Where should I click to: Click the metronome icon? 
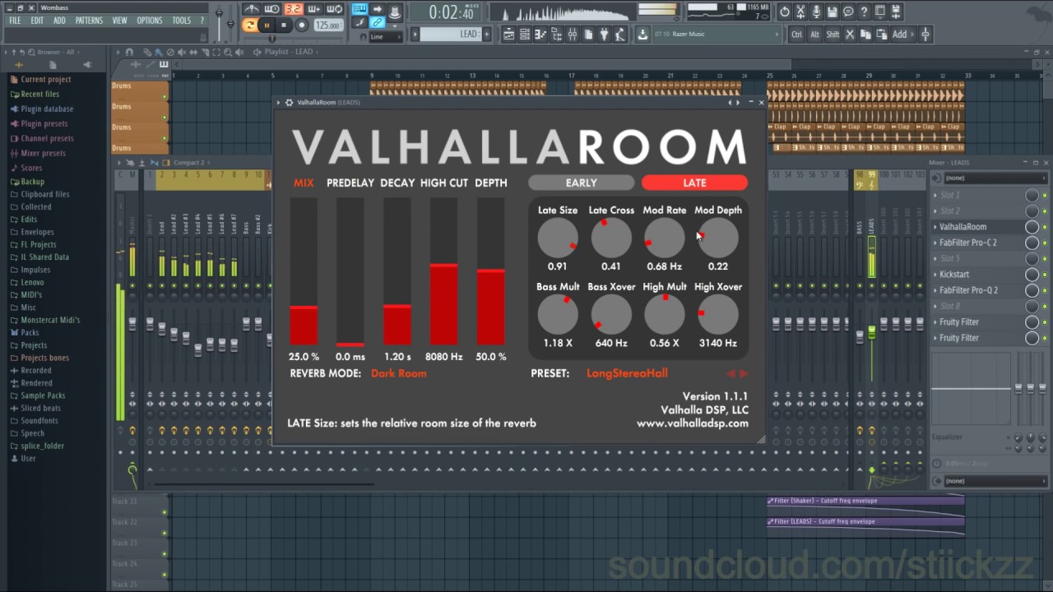(251, 9)
